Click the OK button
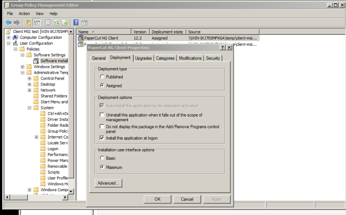 point(157,199)
